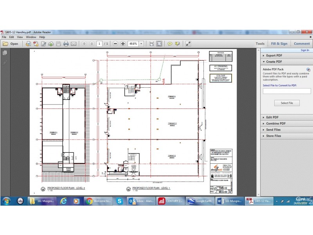Viewport: 313px width, 235px height.
Task: Switch to read mode view
Action: click(x=188, y=44)
